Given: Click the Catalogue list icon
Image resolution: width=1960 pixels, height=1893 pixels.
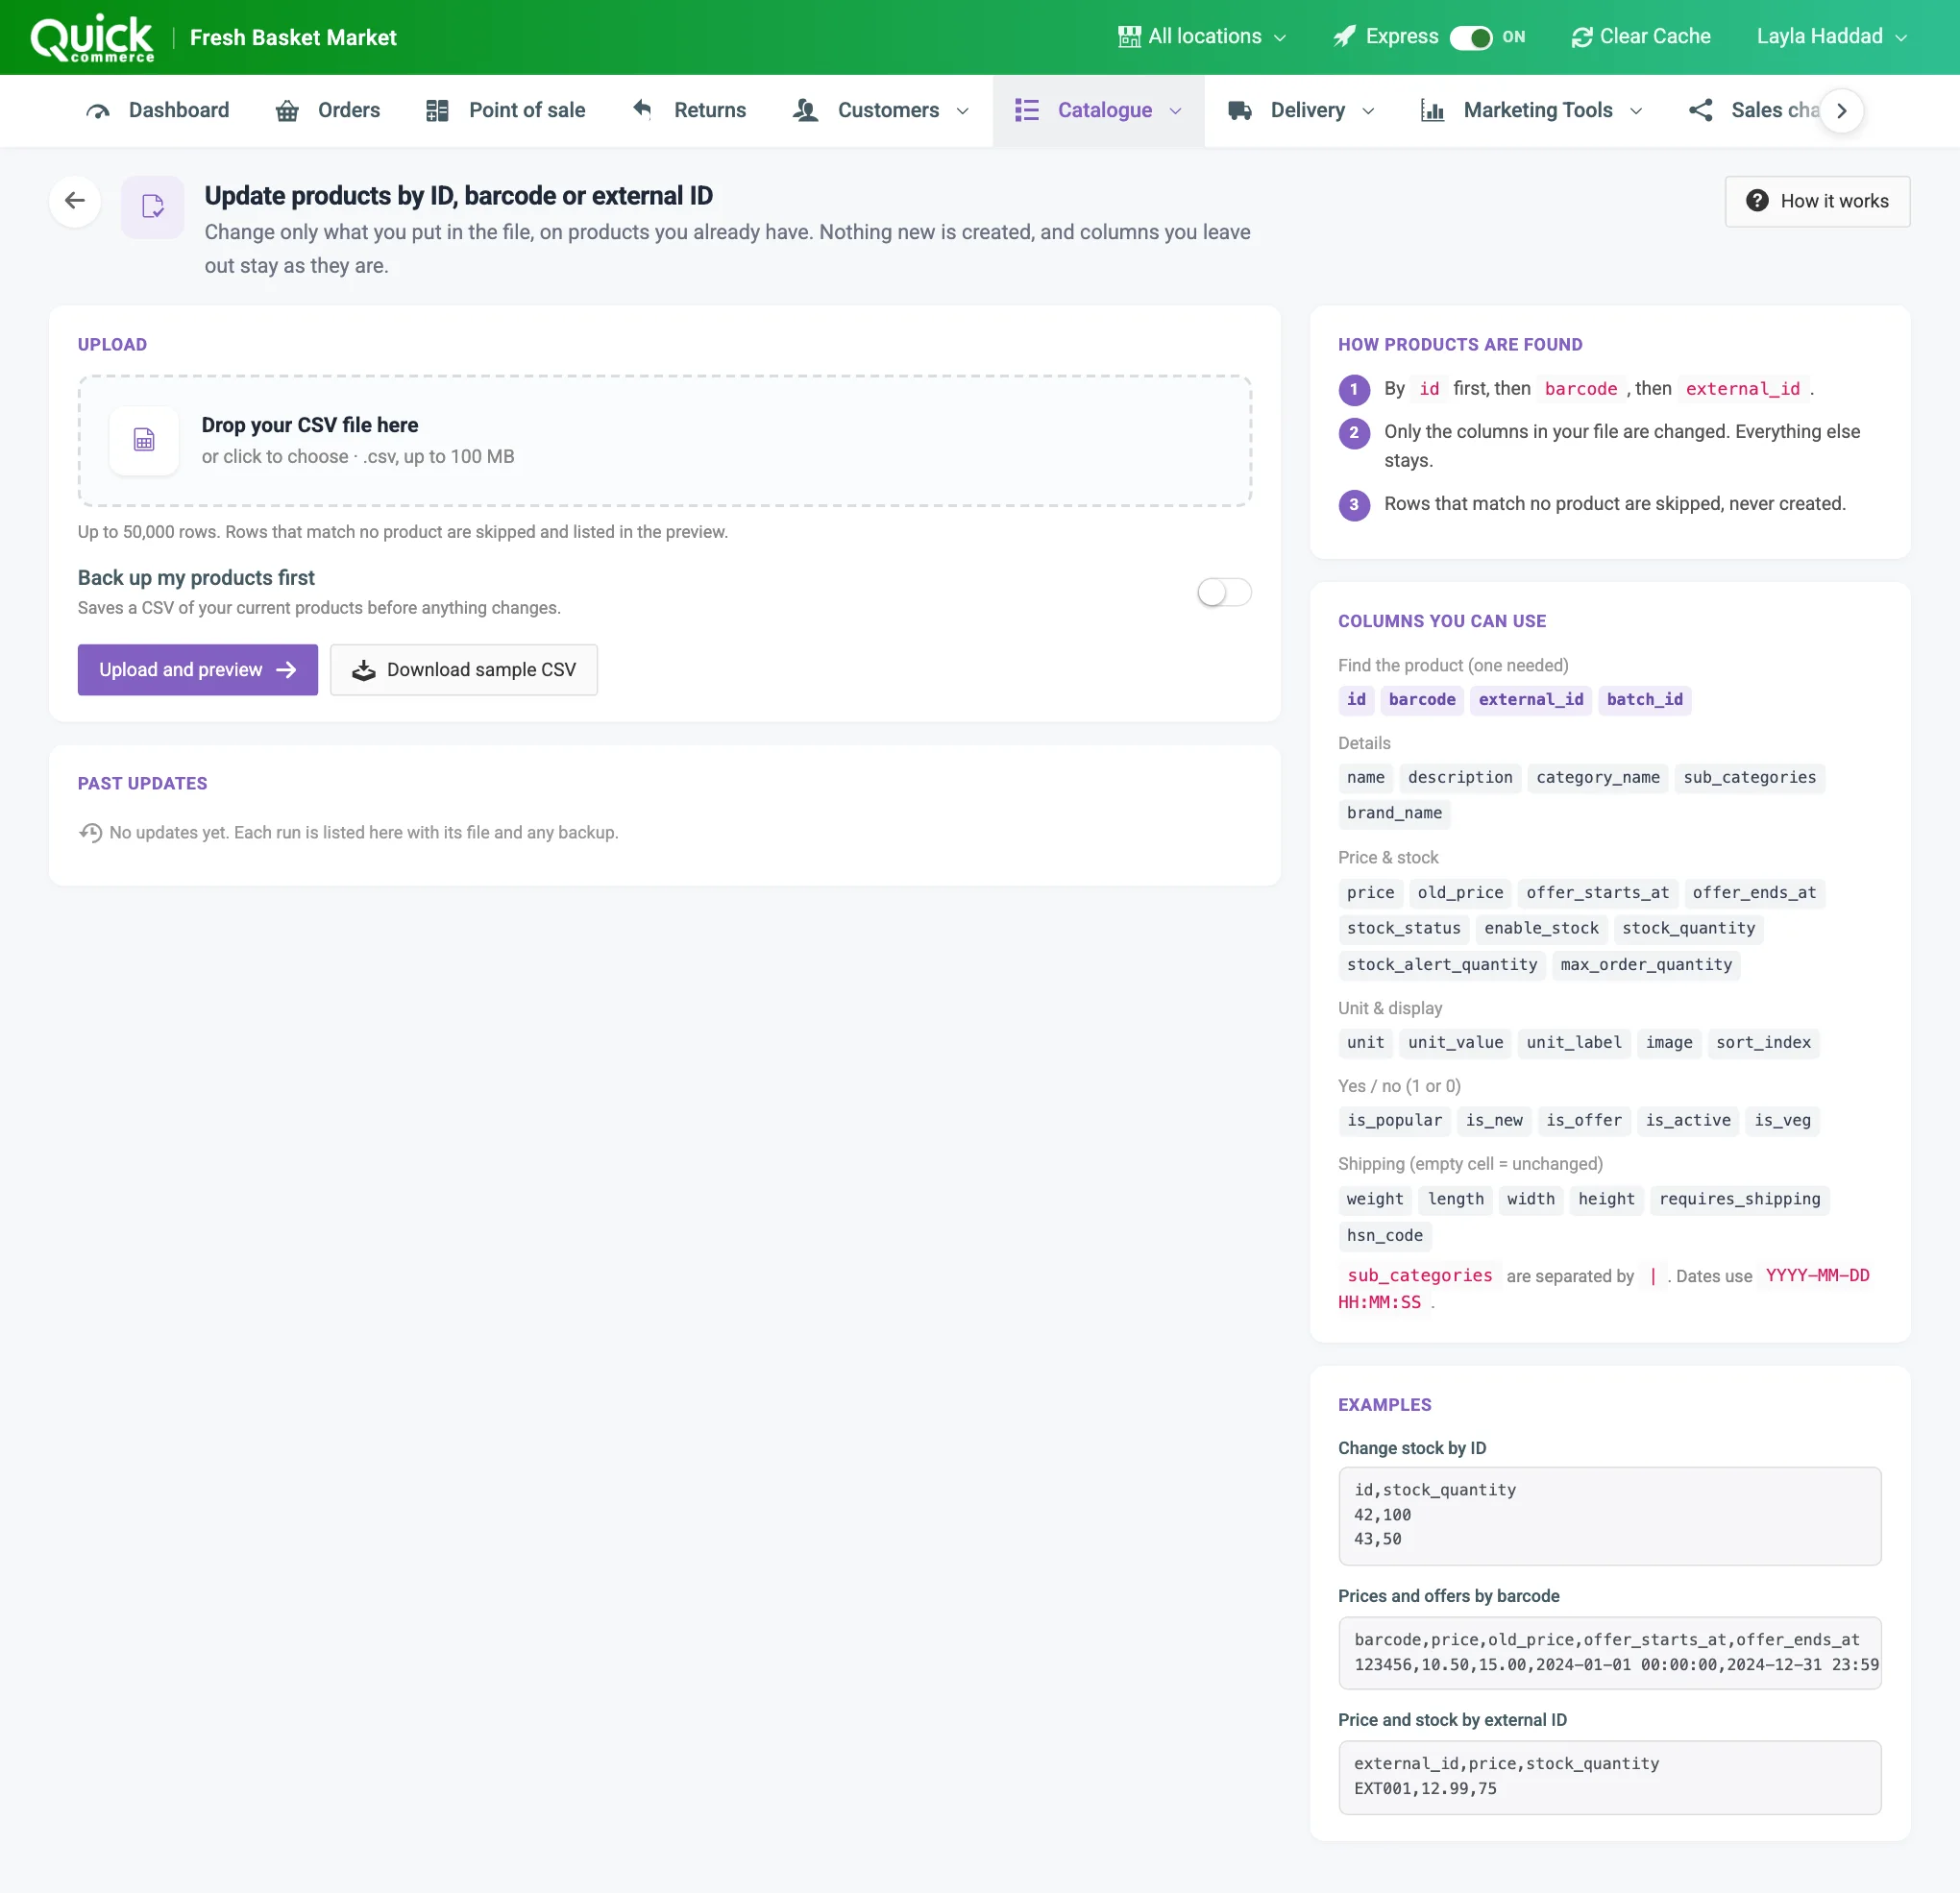Looking at the screenshot, I should [1026, 109].
